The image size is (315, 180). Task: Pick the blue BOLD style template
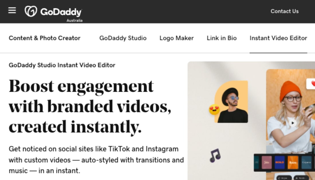click(280, 162)
